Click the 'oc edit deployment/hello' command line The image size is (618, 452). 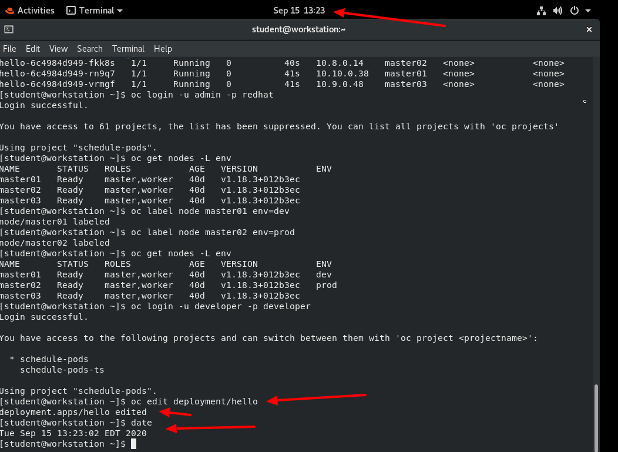click(x=194, y=401)
